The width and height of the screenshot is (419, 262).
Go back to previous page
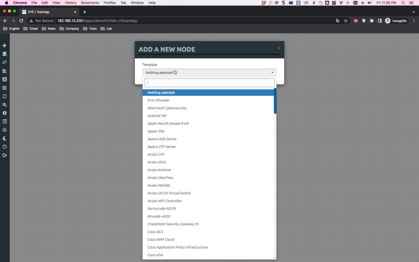click(5, 21)
